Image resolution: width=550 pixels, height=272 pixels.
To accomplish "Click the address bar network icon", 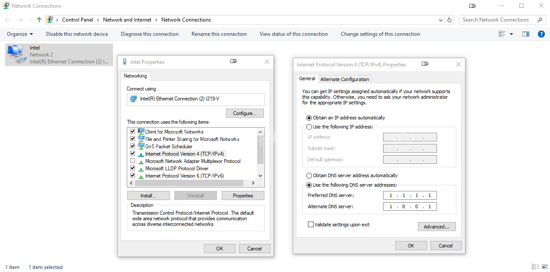I will (x=50, y=20).
